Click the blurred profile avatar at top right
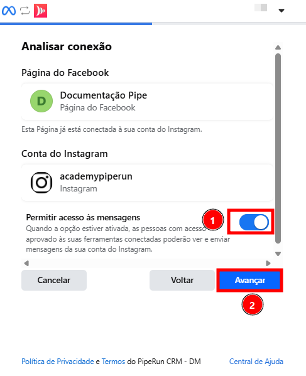This screenshot has width=306, height=376. [x=261, y=8]
